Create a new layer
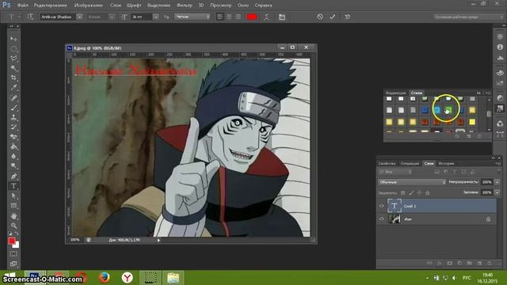The height and width of the screenshot is (285, 507). [479, 264]
